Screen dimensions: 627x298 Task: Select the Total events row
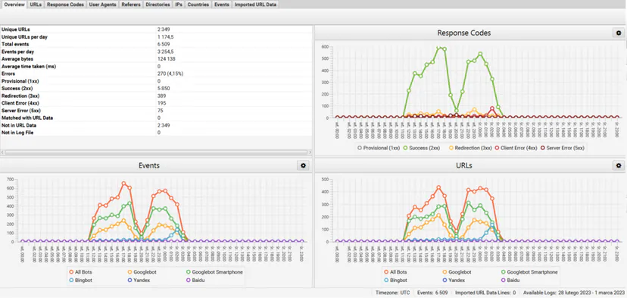click(156, 44)
